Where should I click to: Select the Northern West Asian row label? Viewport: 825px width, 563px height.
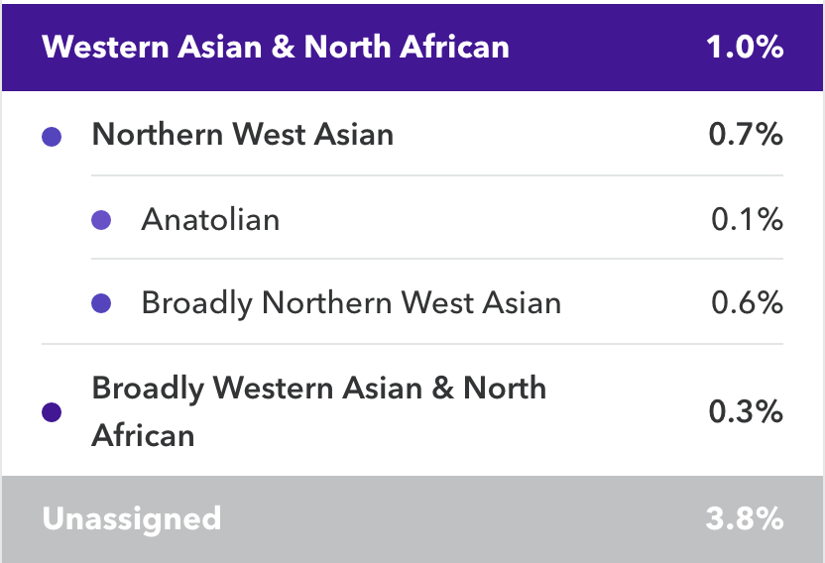(242, 134)
